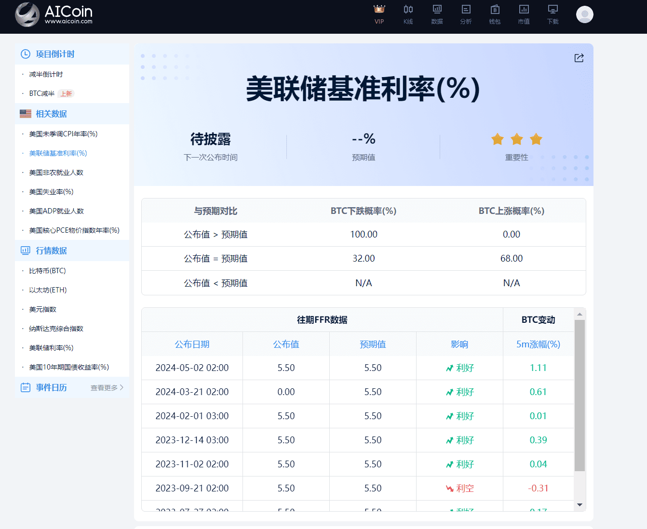647x529 pixels.
Task: Click the 影响 column header
Action: (459, 344)
